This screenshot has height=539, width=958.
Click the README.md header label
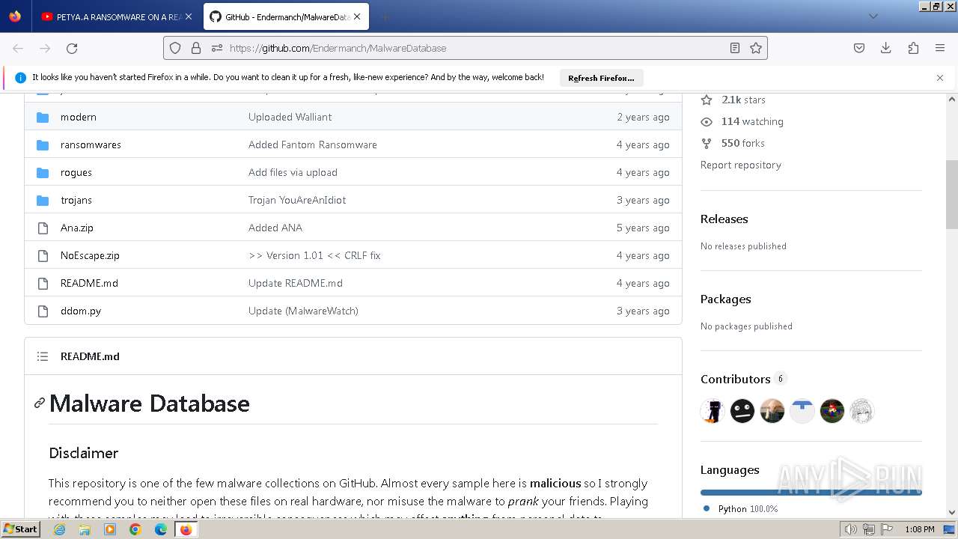click(90, 356)
